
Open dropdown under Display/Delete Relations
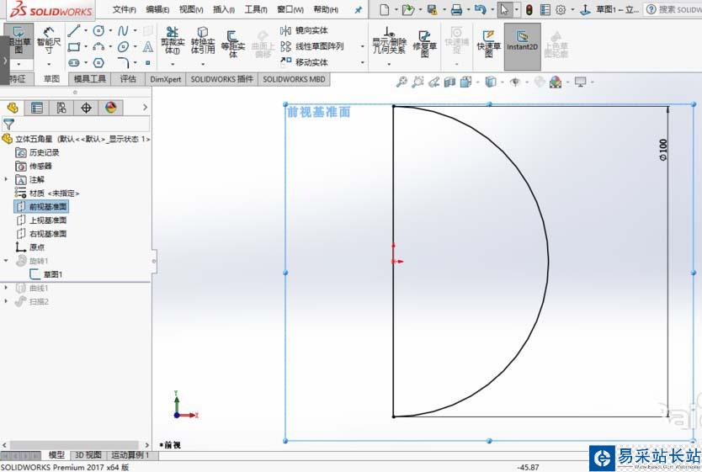click(389, 64)
